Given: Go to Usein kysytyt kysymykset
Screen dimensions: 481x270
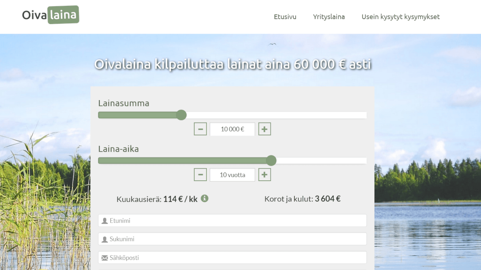Looking at the screenshot, I should point(401,17).
